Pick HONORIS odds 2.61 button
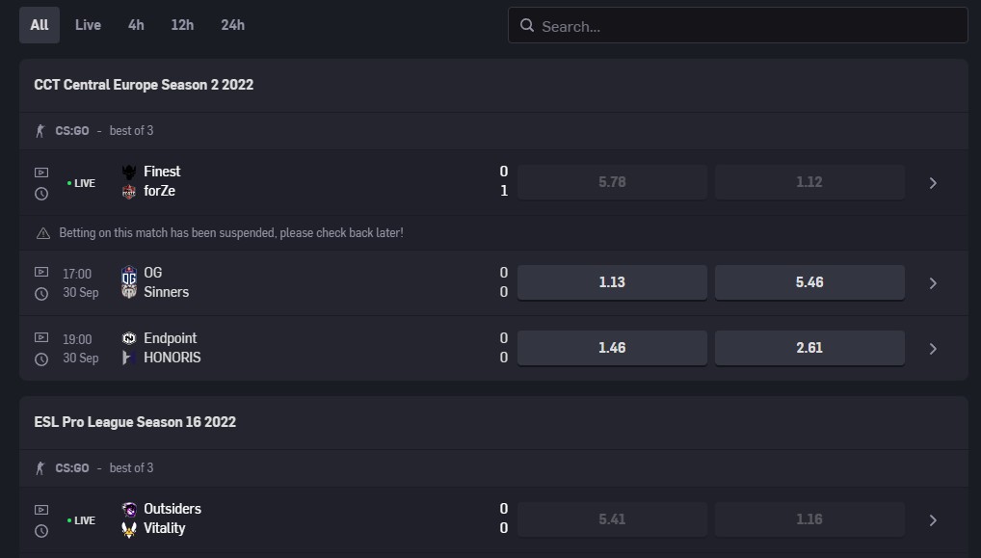This screenshot has width=981, height=558. coord(809,348)
